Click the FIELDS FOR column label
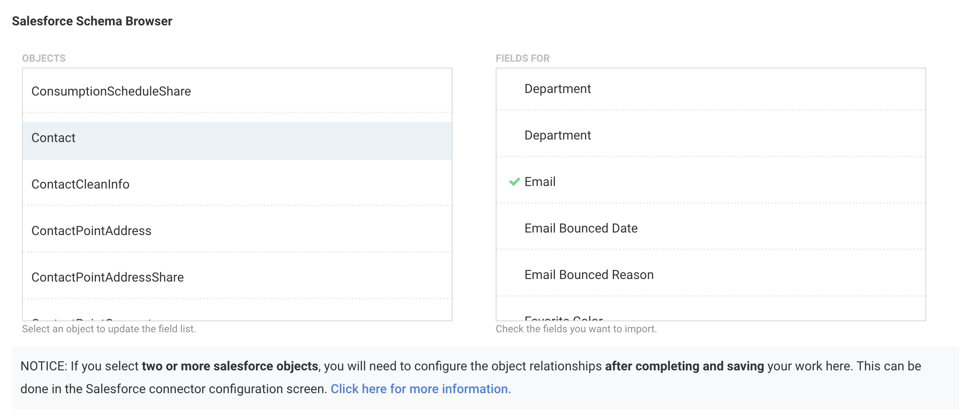966x416 pixels. click(x=522, y=58)
